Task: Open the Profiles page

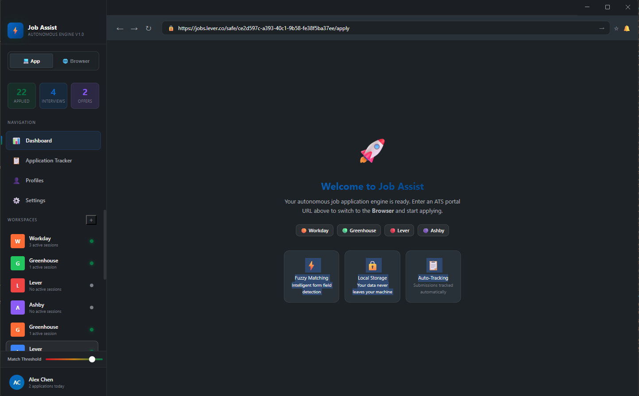Action: 53,181
